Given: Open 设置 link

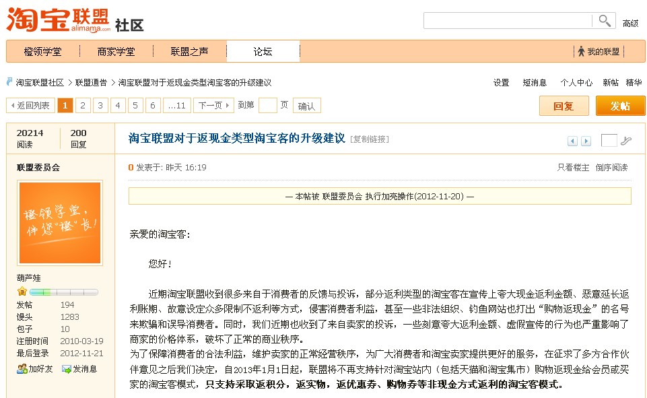Looking at the screenshot, I should tap(502, 83).
